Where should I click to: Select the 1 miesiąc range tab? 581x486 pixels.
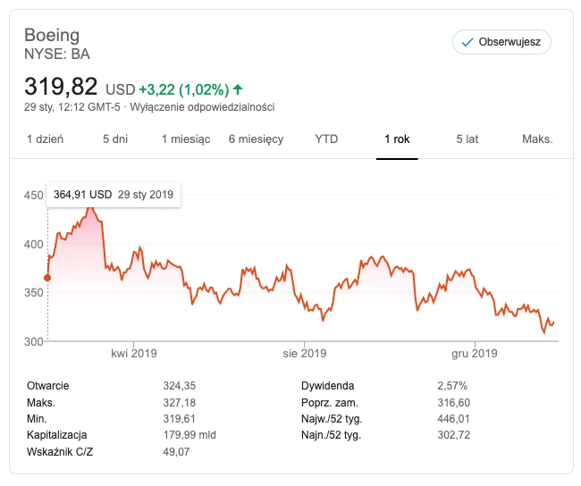click(186, 139)
